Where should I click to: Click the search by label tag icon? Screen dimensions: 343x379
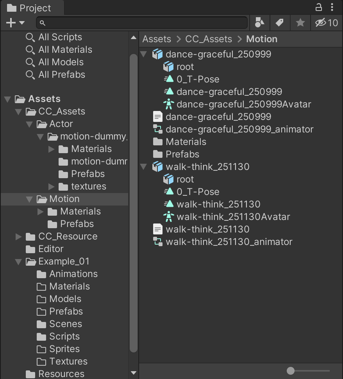pos(280,23)
